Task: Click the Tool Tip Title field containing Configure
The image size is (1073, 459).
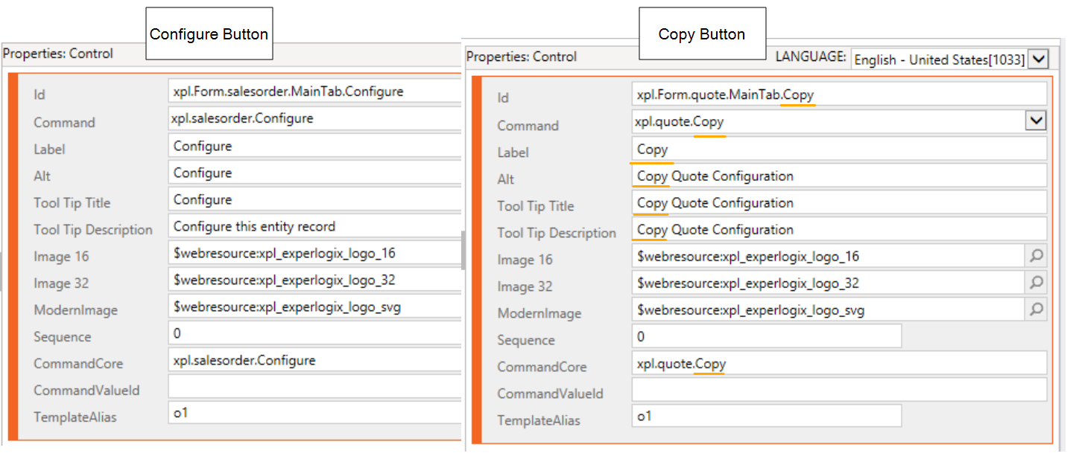Action: tap(314, 199)
